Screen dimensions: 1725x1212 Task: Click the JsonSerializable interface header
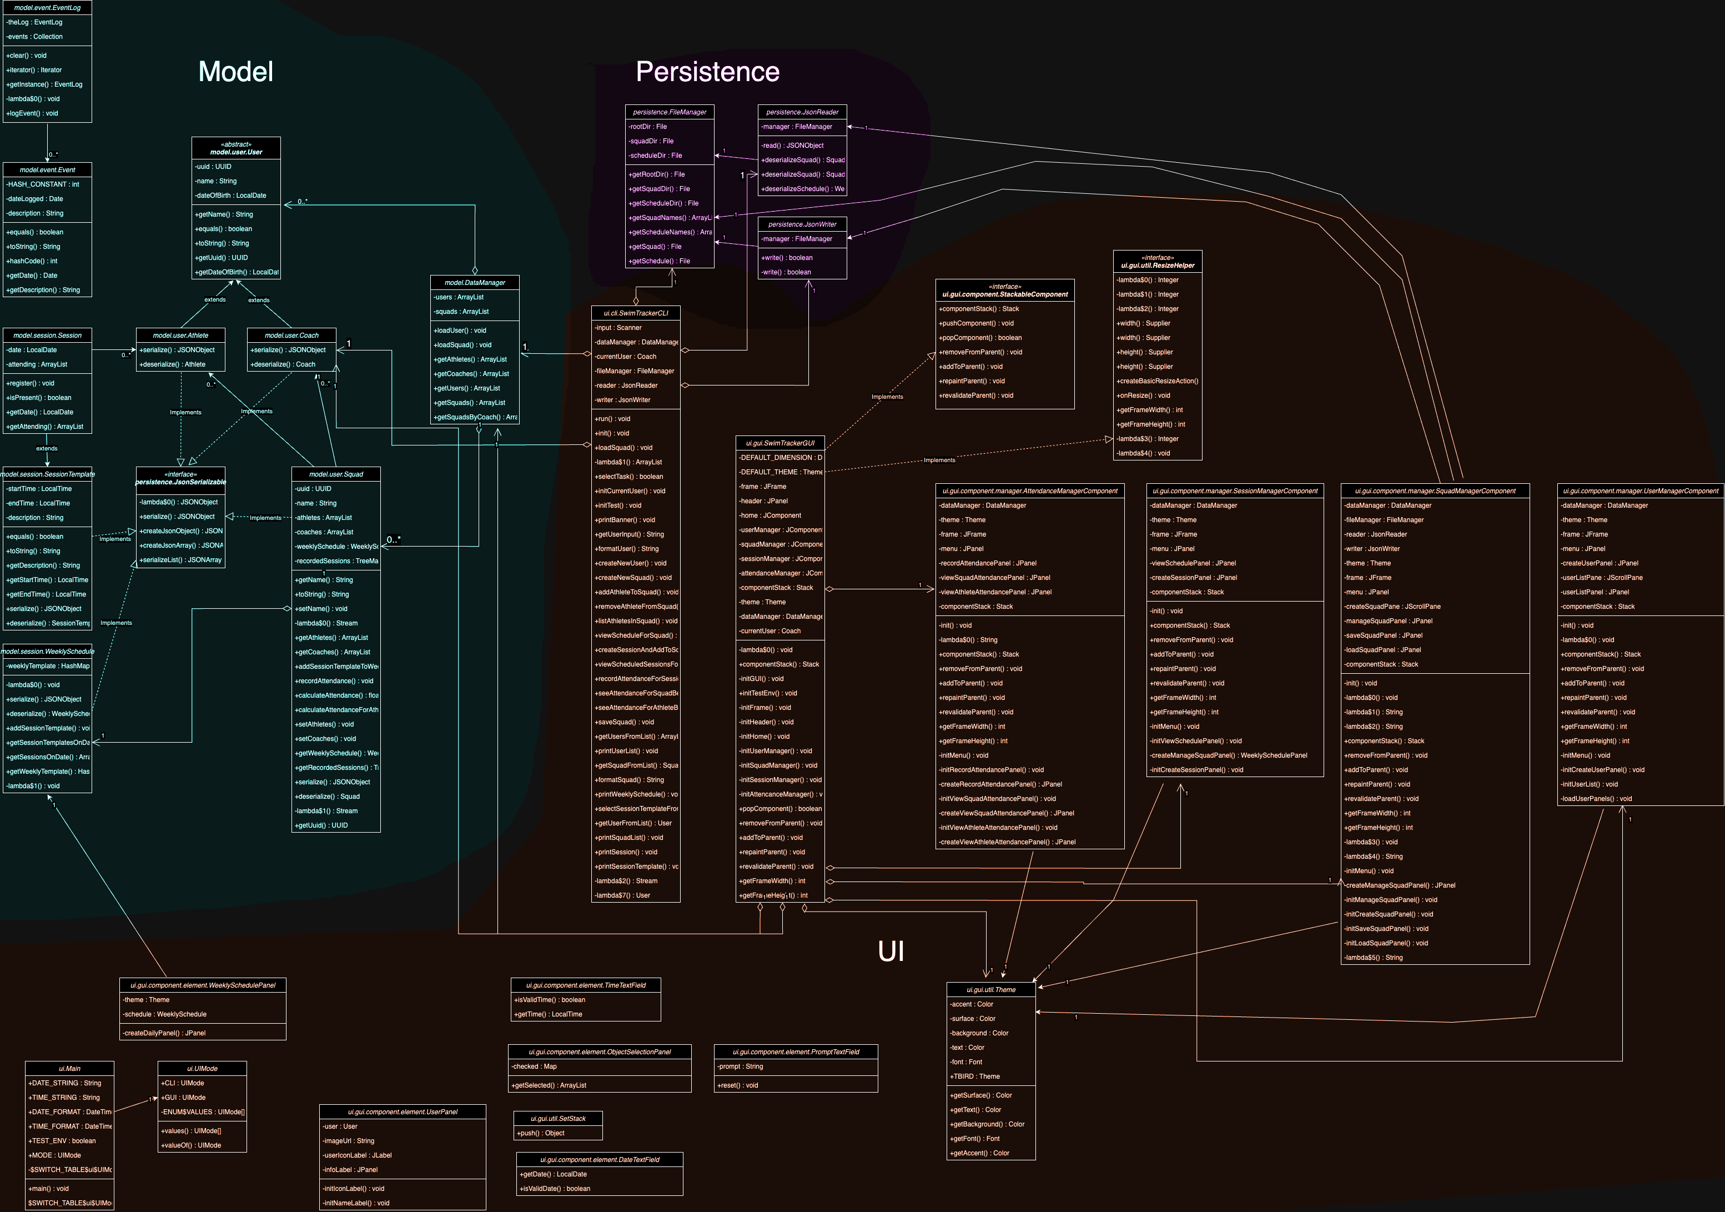coord(180,478)
